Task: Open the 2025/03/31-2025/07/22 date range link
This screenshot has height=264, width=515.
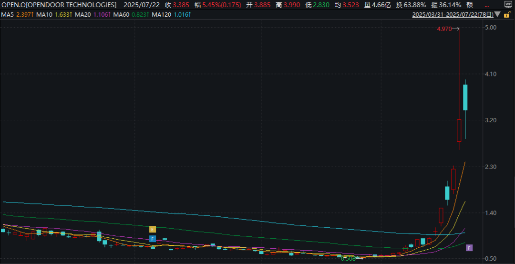Action: 453,15
